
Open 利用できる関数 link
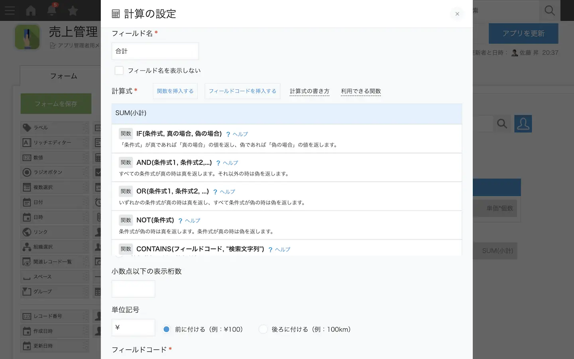click(x=361, y=91)
